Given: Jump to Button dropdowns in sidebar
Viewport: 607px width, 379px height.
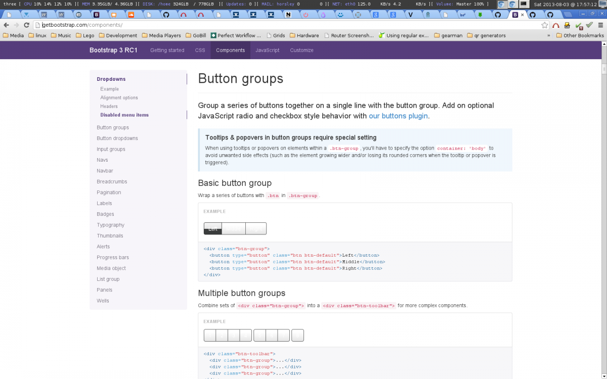Looking at the screenshot, I should pos(117,138).
